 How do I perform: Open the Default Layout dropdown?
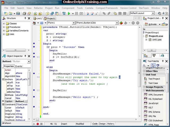coord(153,13)
